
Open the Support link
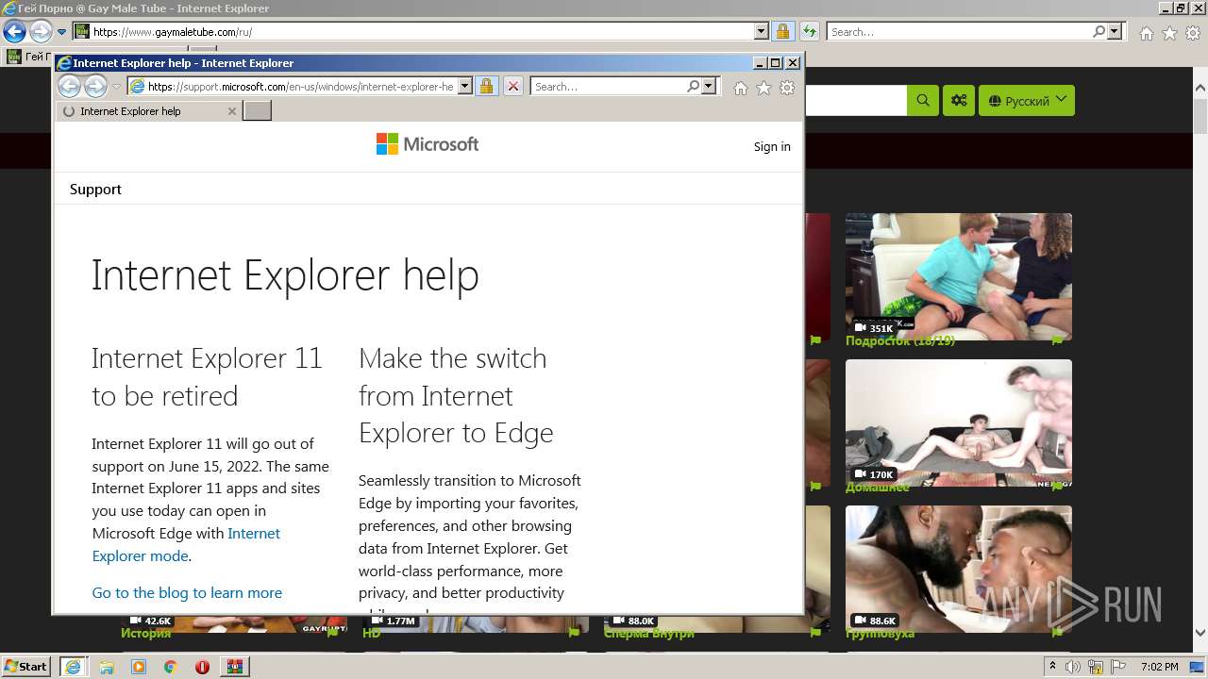[95, 190]
